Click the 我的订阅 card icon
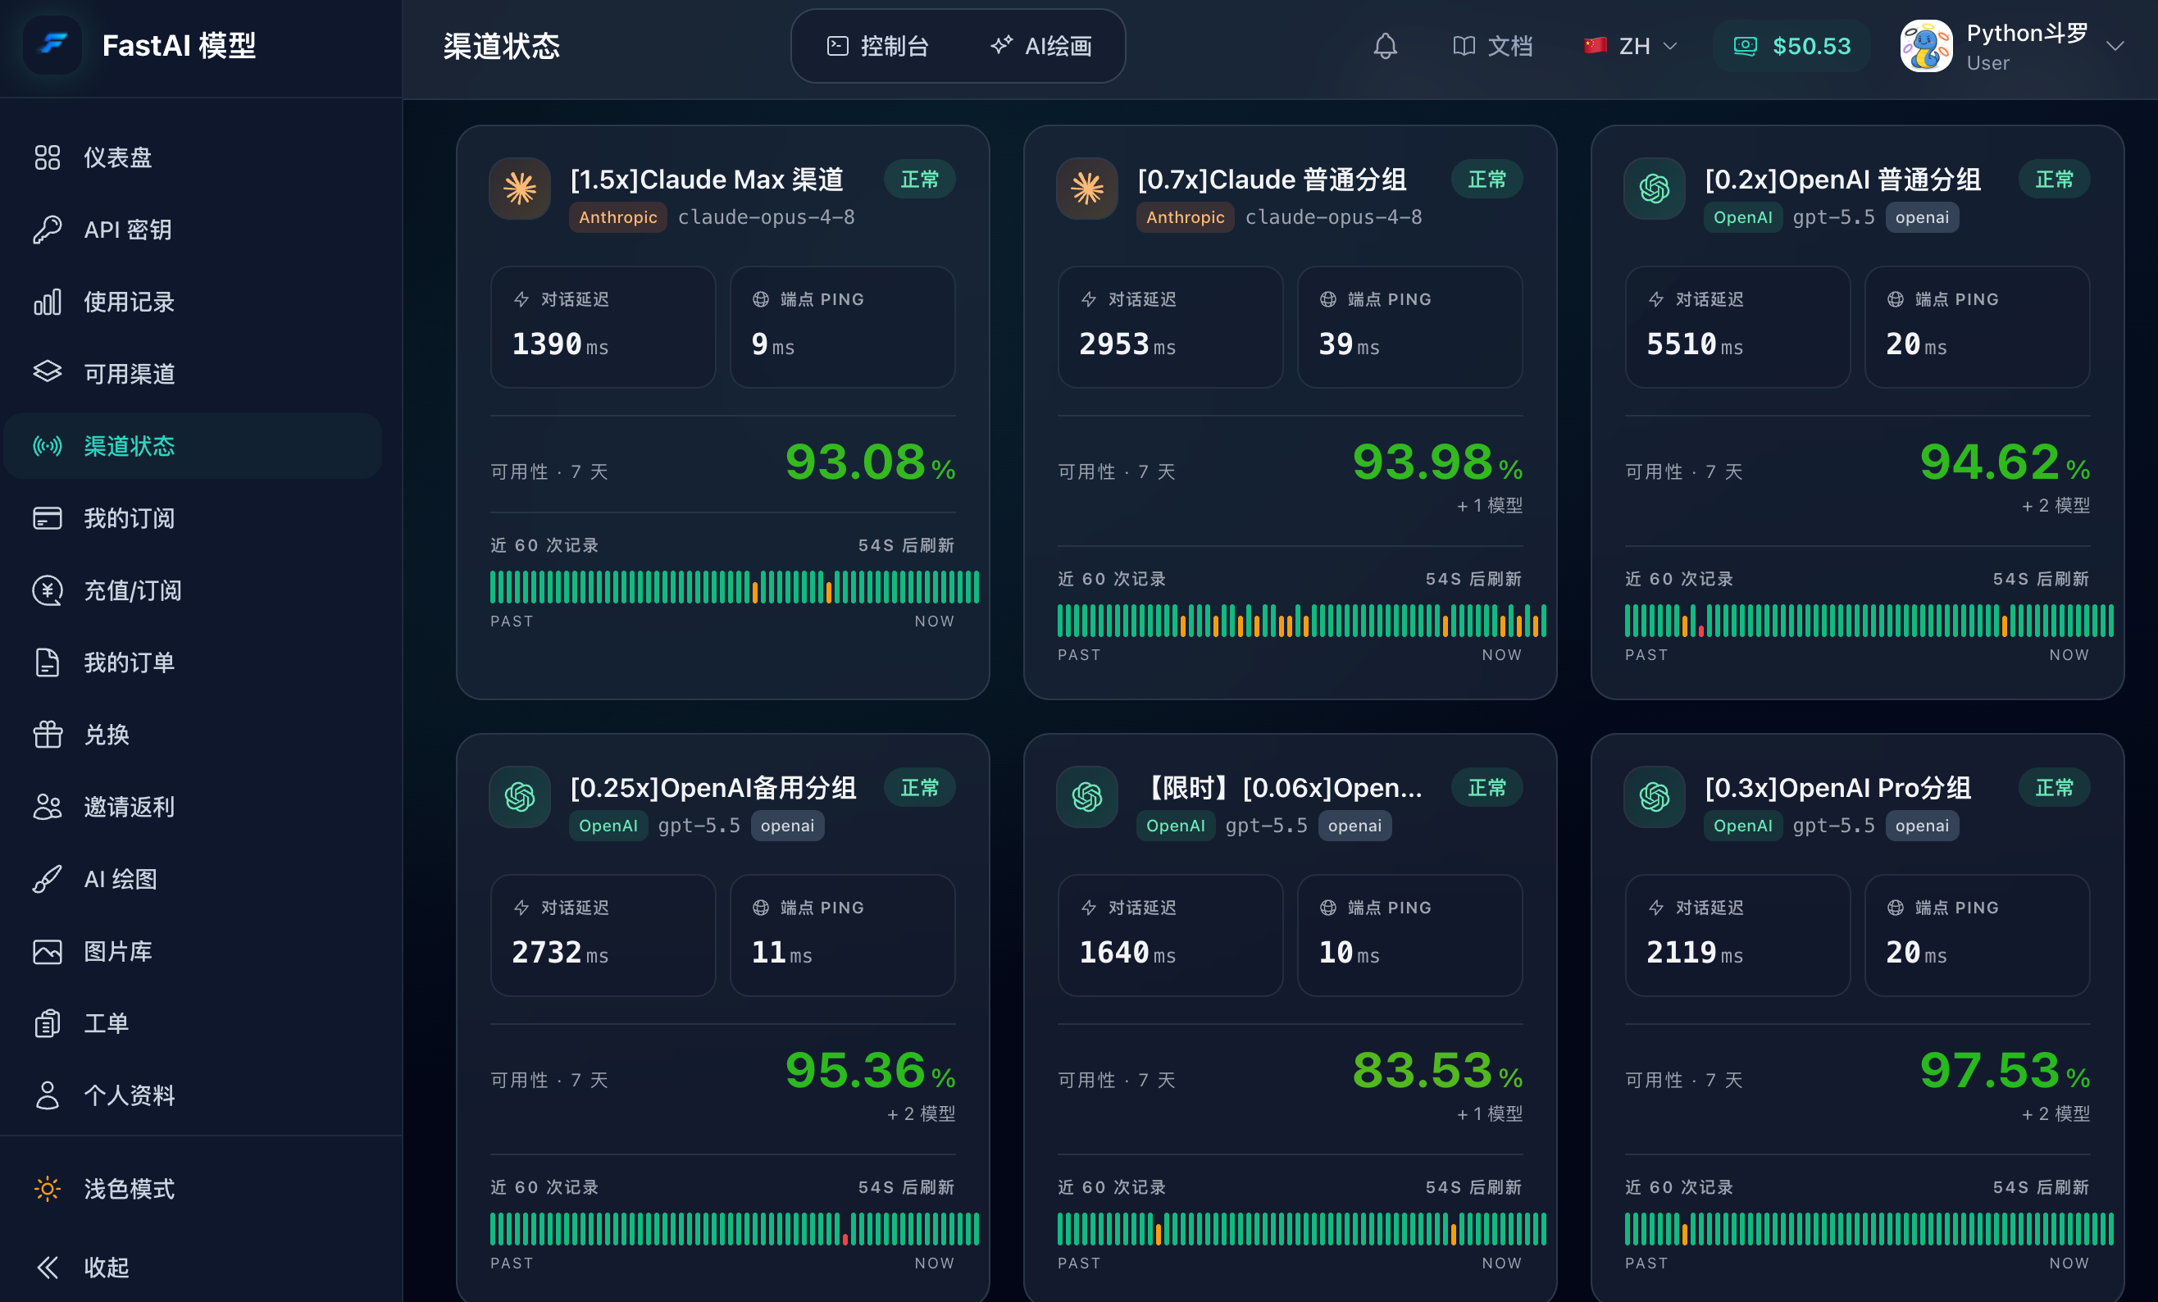This screenshot has height=1302, width=2158. pos(48,518)
